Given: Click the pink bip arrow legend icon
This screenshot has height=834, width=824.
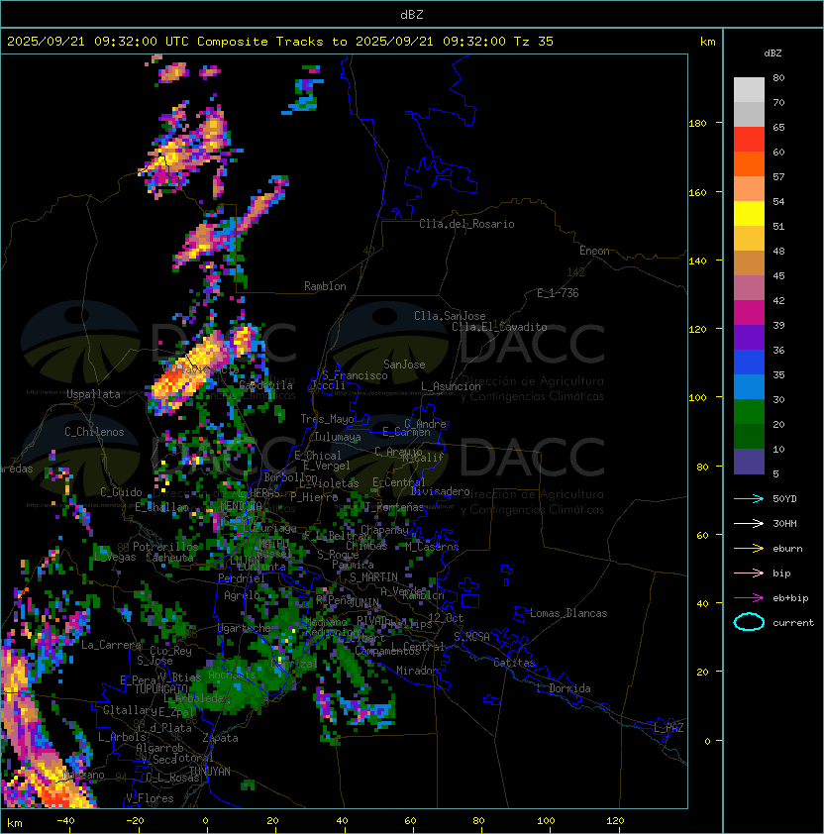Looking at the screenshot, I should tap(749, 573).
